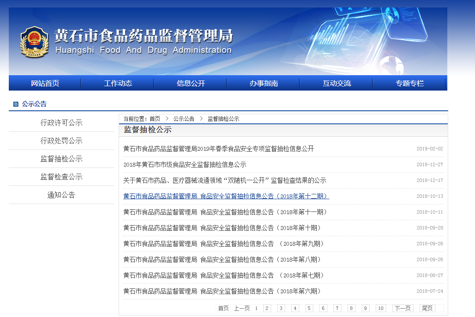The height and width of the screenshot is (317, 475).
Task: Click the Huangshi Food And Drug Administration text
Action: 144,50
